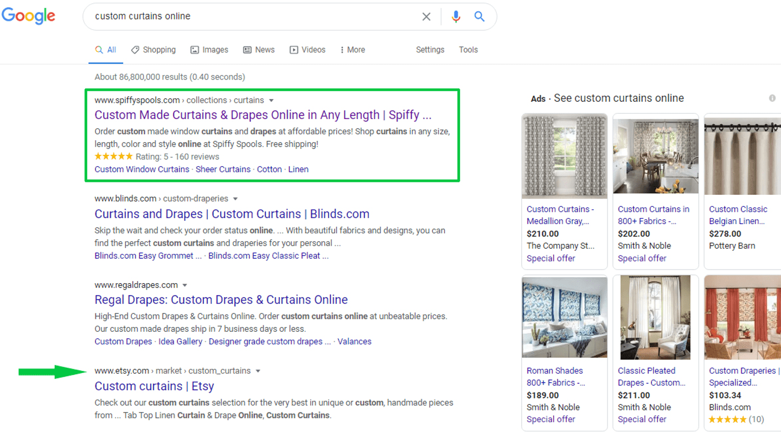The width and height of the screenshot is (781, 432).
Task: Switch to Shopping results tab
Action: pos(153,50)
